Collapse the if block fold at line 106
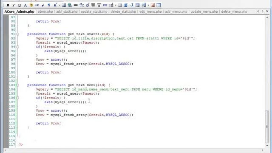Screen dimensions: 272x153 [x=18, y=98]
